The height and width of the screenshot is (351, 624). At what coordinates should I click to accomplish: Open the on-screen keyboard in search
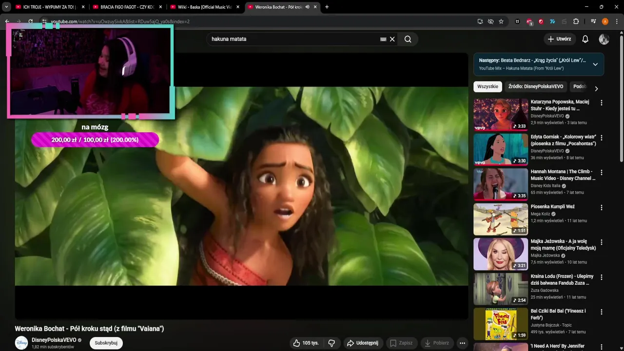(383, 39)
